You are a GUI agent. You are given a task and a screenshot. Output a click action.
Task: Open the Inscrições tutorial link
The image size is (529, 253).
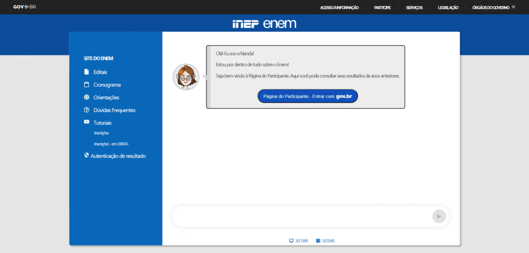101,133
